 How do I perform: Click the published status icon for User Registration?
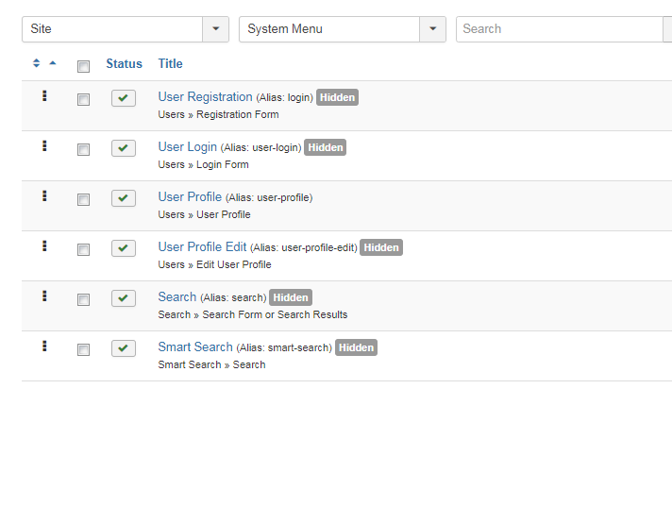[x=124, y=98]
